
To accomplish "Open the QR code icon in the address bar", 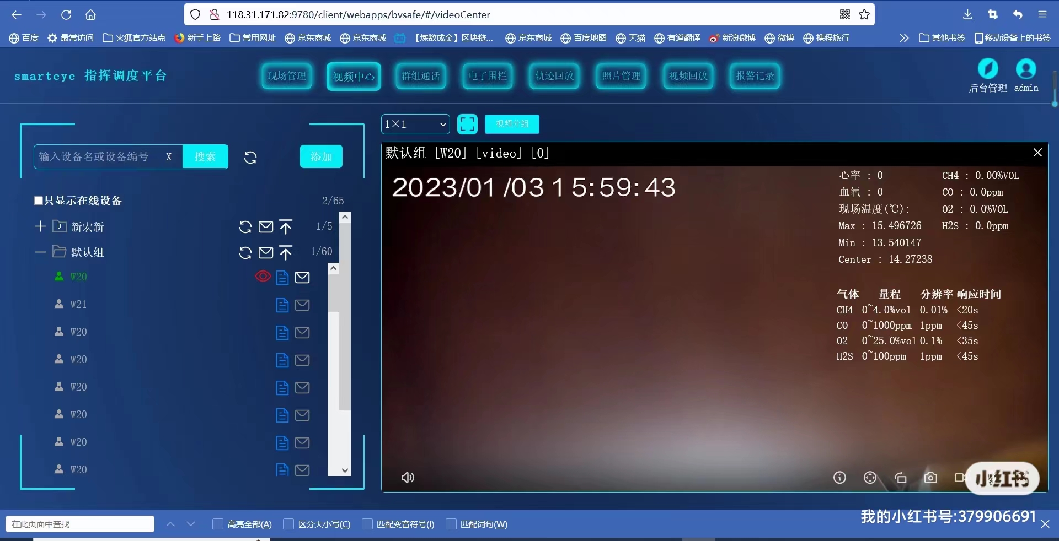I will tap(845, 15).
